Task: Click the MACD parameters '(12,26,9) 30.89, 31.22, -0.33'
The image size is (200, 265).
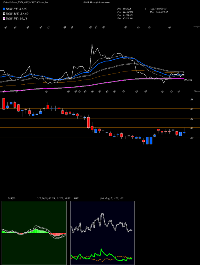Action: pos(54,198)
